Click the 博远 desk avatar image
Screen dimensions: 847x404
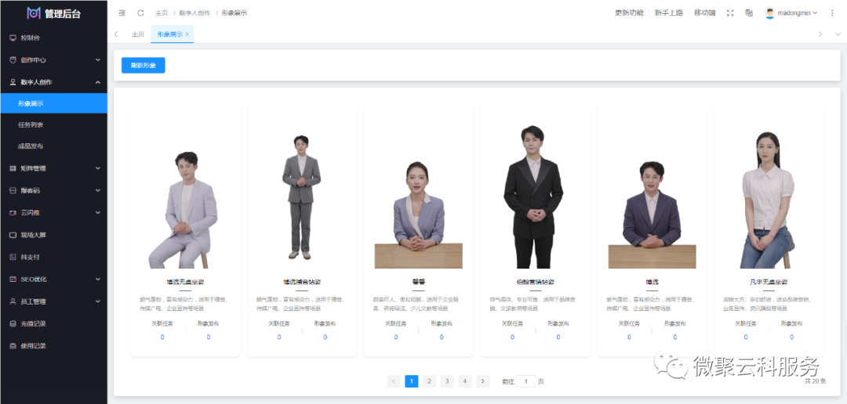tap(652, 215)
